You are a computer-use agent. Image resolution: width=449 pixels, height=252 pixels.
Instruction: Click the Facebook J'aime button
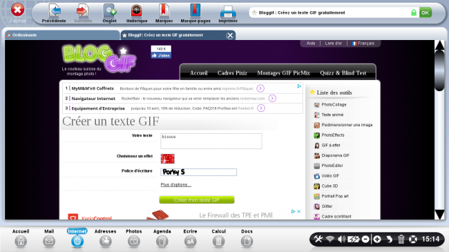[x=161, y=55]
